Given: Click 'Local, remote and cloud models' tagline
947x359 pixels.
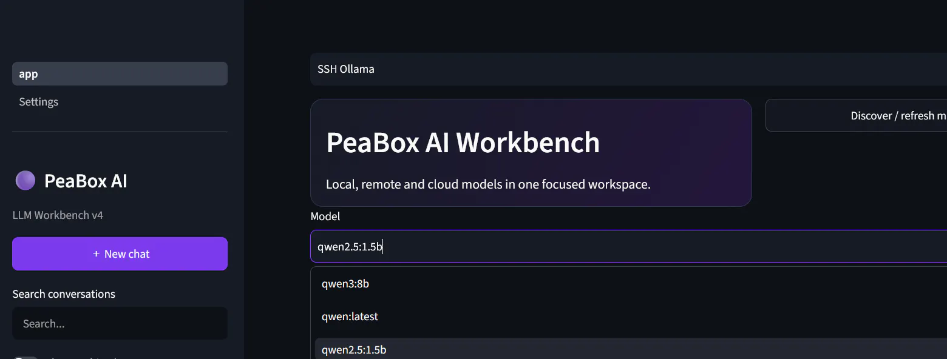Looking at the screenshot, I should pos(488,184).
